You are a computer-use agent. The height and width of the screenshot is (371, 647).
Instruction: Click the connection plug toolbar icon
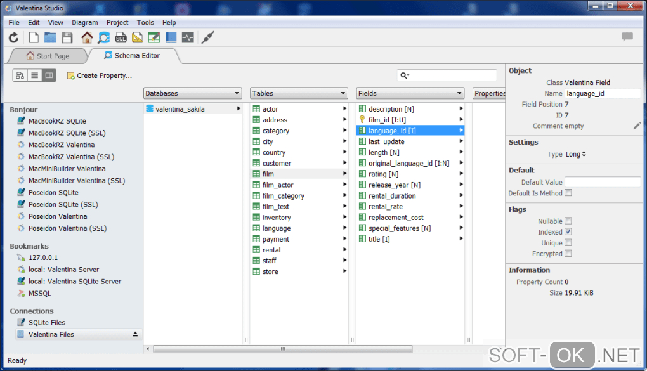tap(207, 38)
